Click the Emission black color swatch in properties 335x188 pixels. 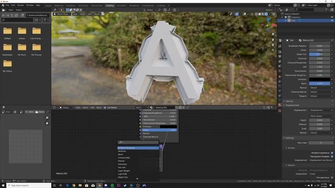click(x=320, y=79)
